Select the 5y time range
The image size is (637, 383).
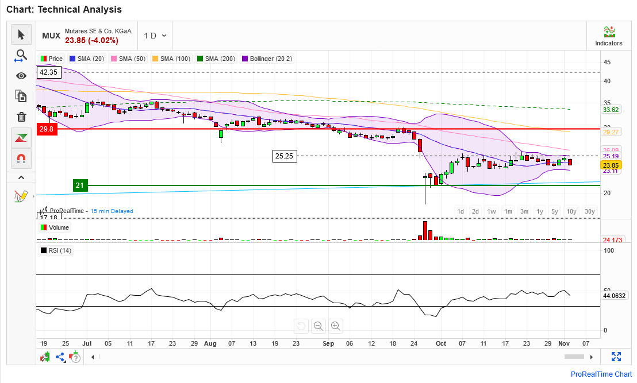click(x=555, y=211)
